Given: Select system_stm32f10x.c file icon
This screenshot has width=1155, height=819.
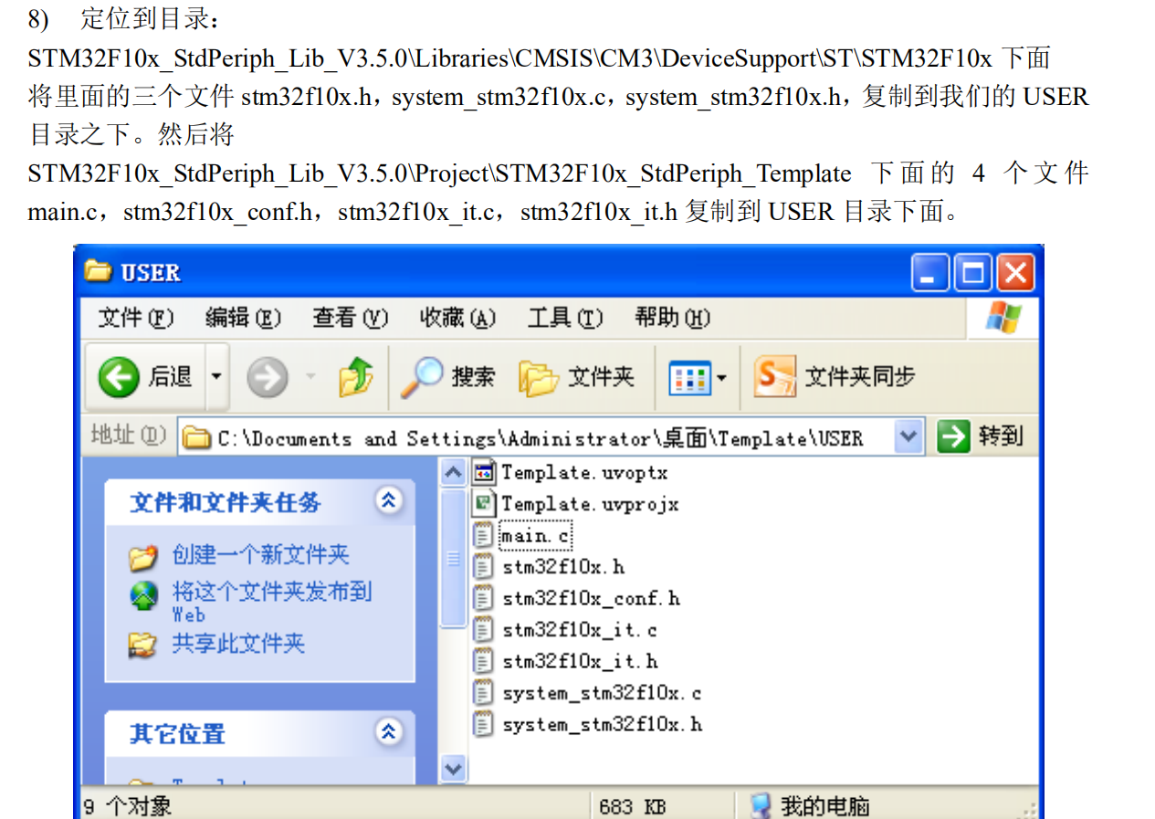Looking at the screenshot, I should pyautogui.click(x=483, y=693).
